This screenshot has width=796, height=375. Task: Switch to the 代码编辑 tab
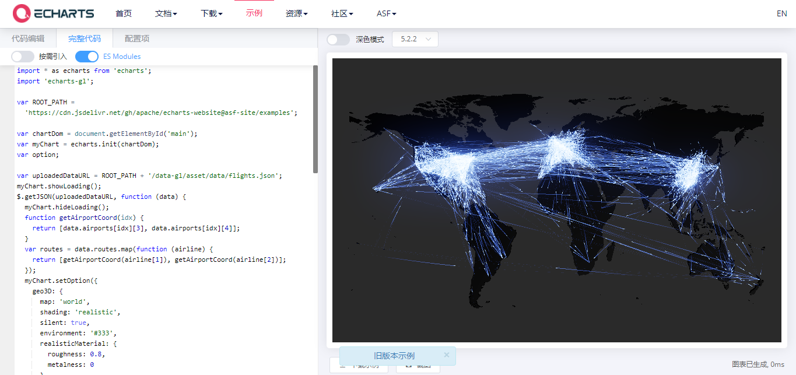click(x=28, y=38)
